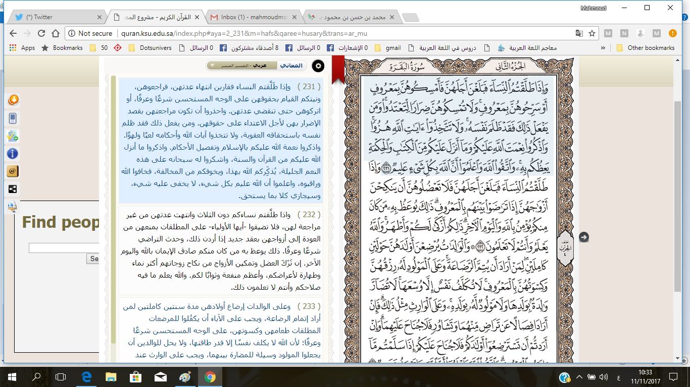Click the email @ icon in sidebar
Screen dimensions: 690x387
[x=13, y=171]
